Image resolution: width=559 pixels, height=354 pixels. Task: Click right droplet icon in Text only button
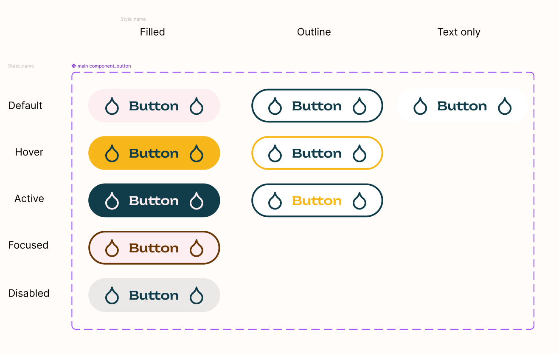click(x=505, y=106)
